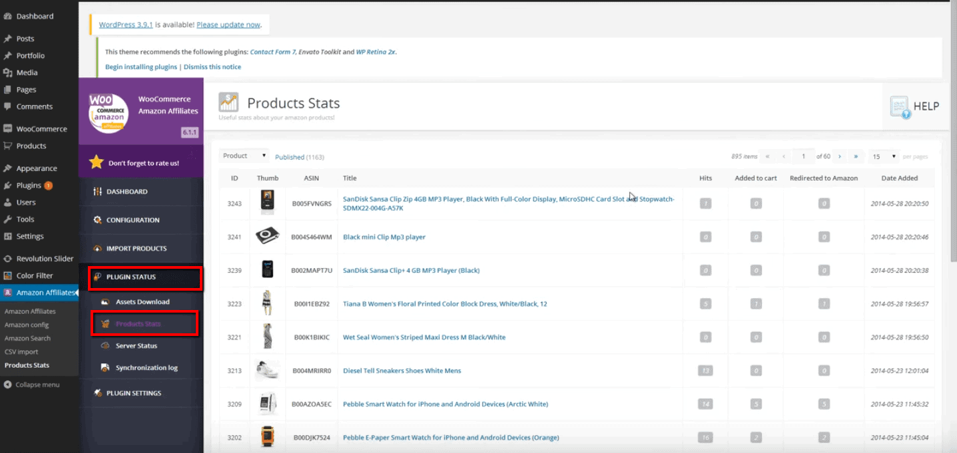This screenshot has height=453, width=957.
Task: Click the Posts pushpin icon
Action: pos(8,39)
